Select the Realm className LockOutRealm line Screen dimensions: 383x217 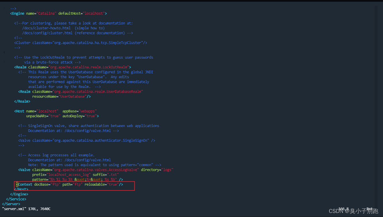point(73,67)
